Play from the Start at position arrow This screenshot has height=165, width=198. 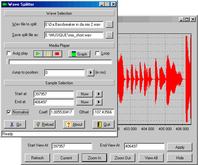click(x=99, y=94)
